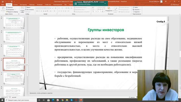This screenshot has height=102, width=181.
Task: Click Create Slide (Создать слайд) button
Action: pyautogui.click(x=22, y=10)
